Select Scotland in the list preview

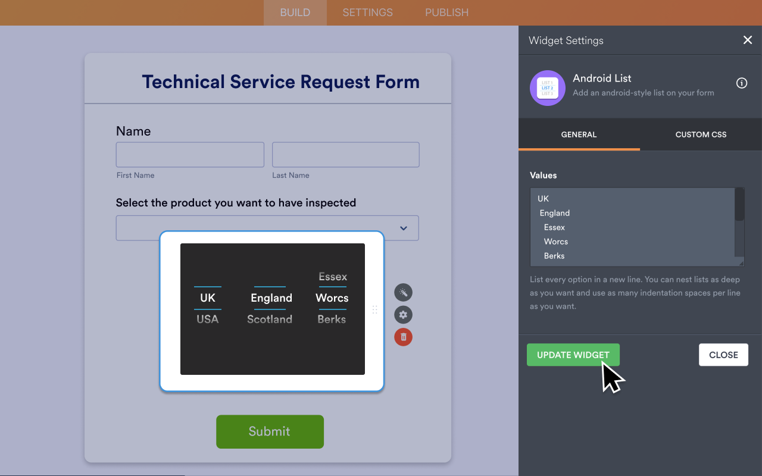(269, 319)
